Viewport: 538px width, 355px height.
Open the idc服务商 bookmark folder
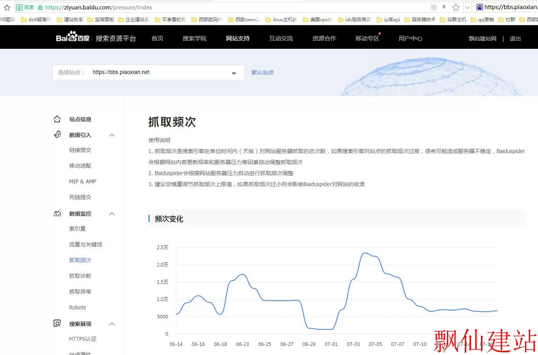pos(354,19)
